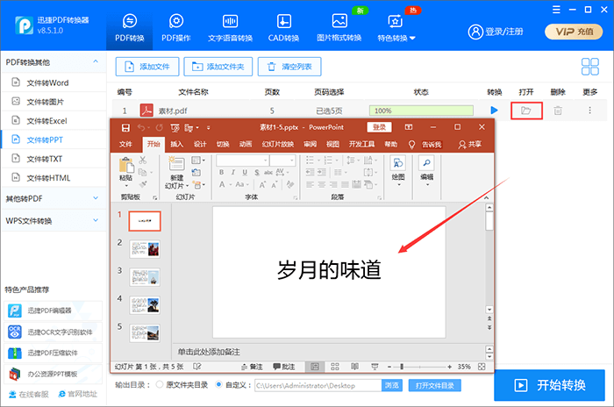Screen dimensions: 614x407
Task: Open 迅捷PDF压缩软件 recommendation
Action: point(54,353)
